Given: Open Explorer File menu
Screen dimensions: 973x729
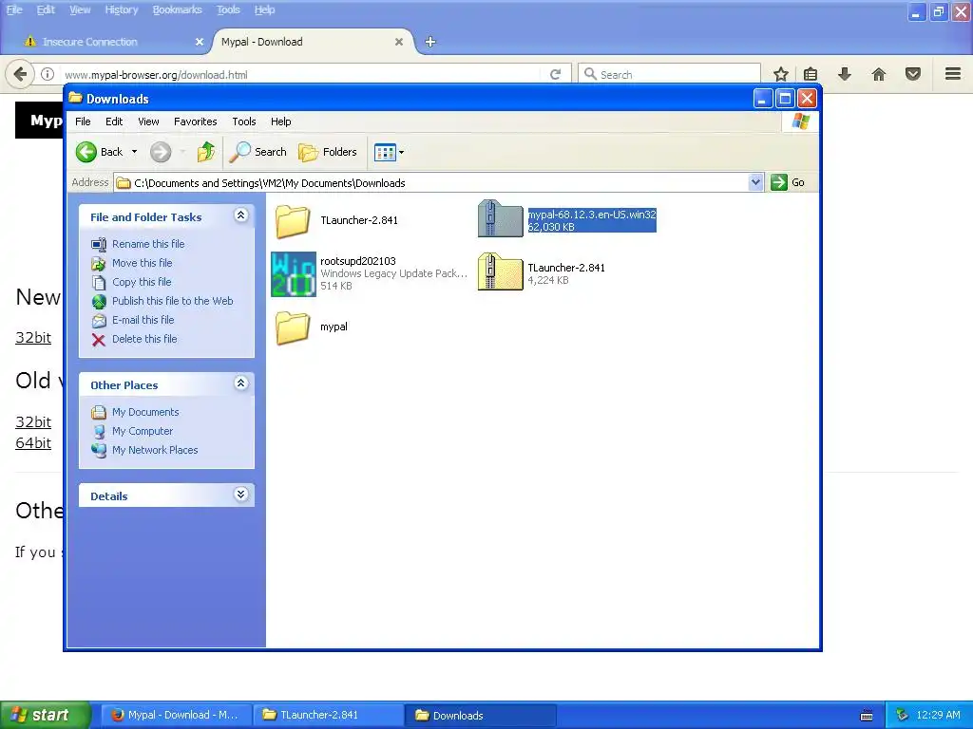Looking at the screenshot, I should pyautogui.click(x=83, y=121).
